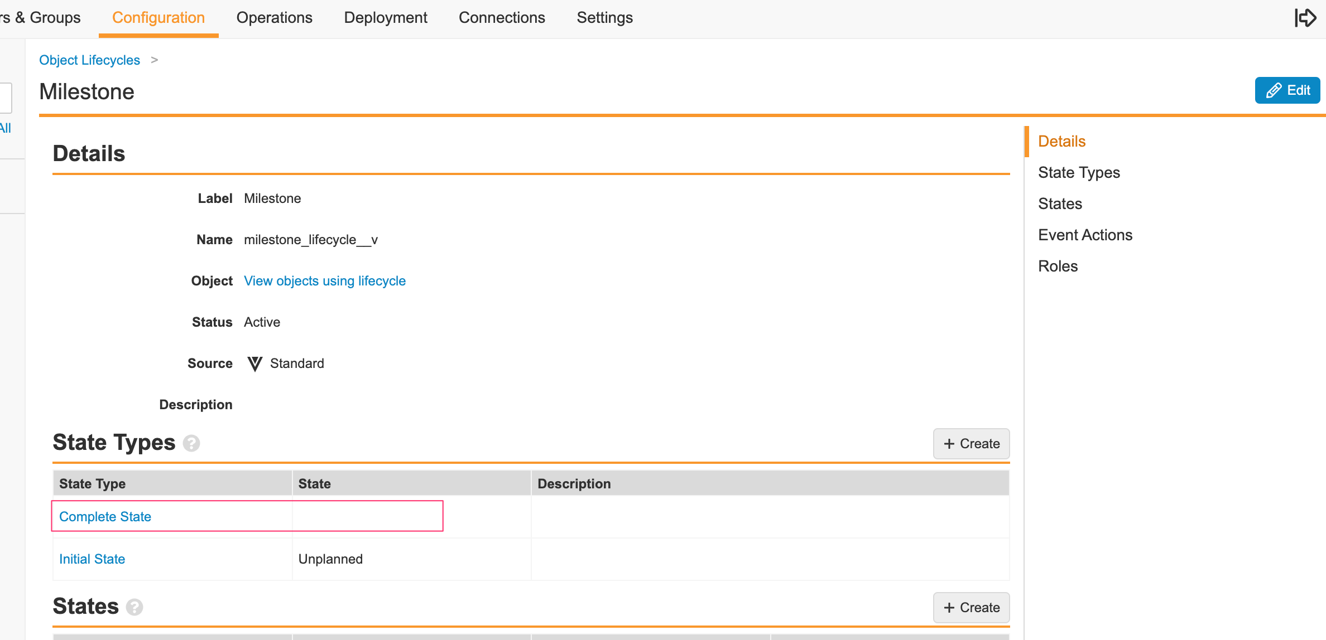Create a new State Type
The height and width of the screenshot is (640, 1326).
(x=971, y=444)
